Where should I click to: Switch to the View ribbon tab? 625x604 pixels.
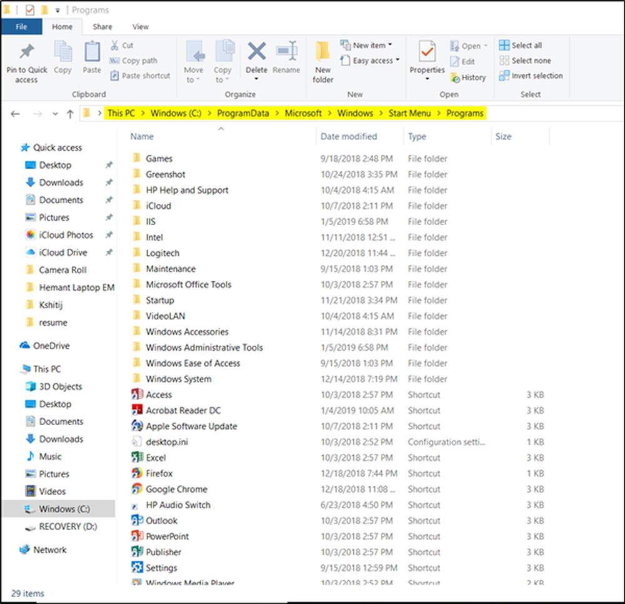tap(141, 27)
